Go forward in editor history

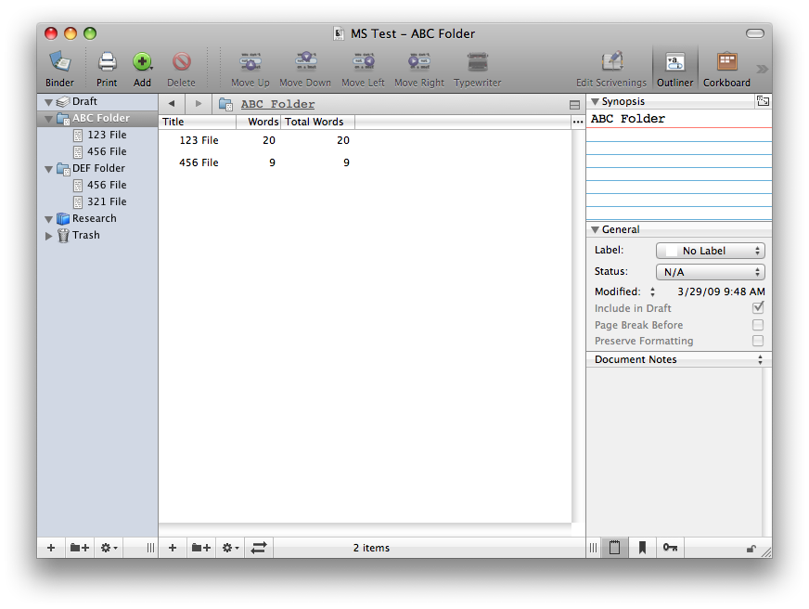[199, 104]
